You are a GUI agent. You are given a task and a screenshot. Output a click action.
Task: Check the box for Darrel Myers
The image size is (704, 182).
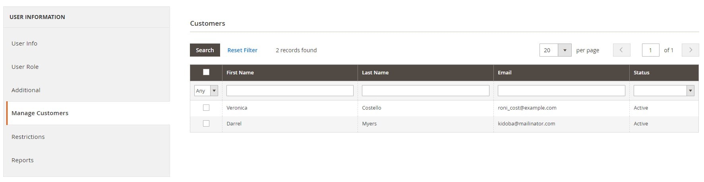206,123
